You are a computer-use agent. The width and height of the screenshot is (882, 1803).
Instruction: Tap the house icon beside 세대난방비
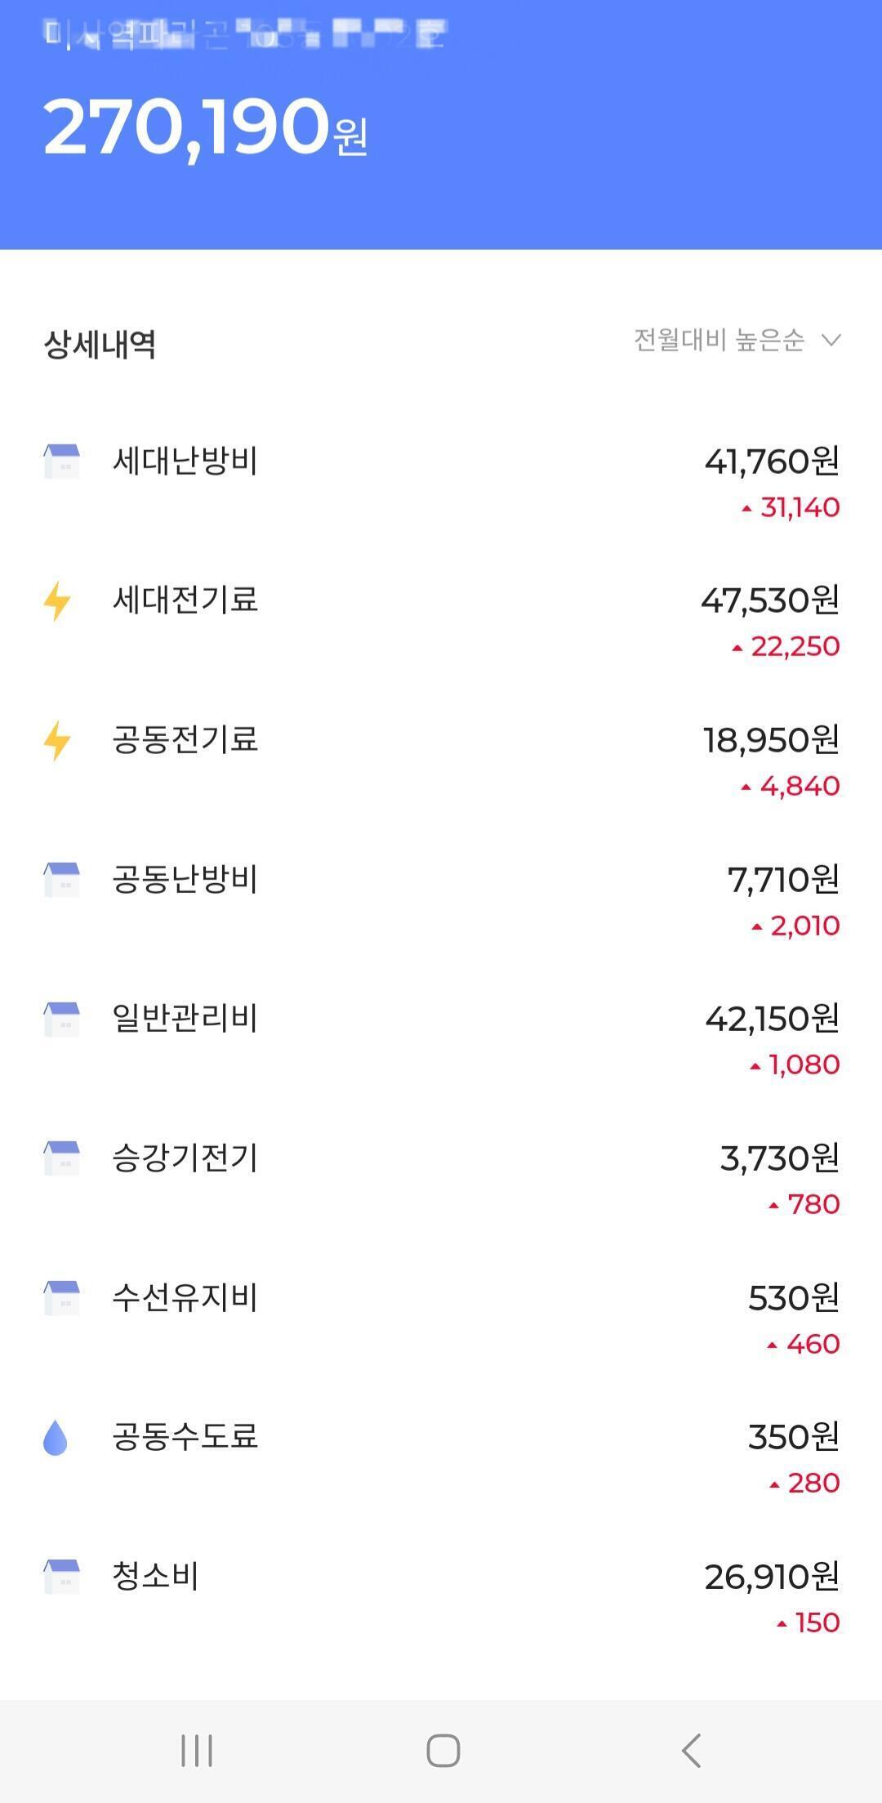(x=61, y=461)
